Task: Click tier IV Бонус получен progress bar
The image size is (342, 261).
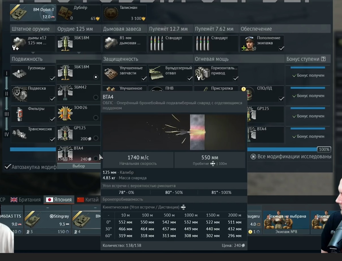Action: pos(308,128)
